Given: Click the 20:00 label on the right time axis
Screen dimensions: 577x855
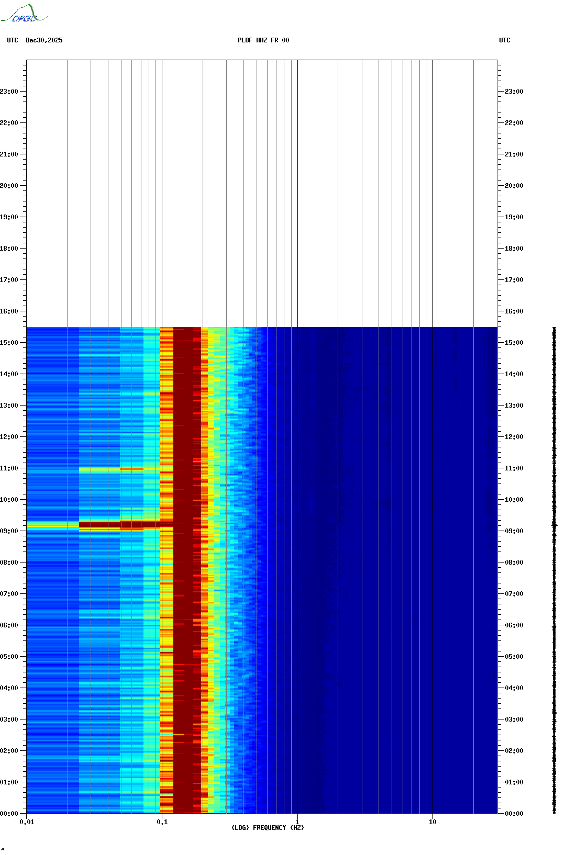Looking at the screenshot, I should (x=514, y=186).
